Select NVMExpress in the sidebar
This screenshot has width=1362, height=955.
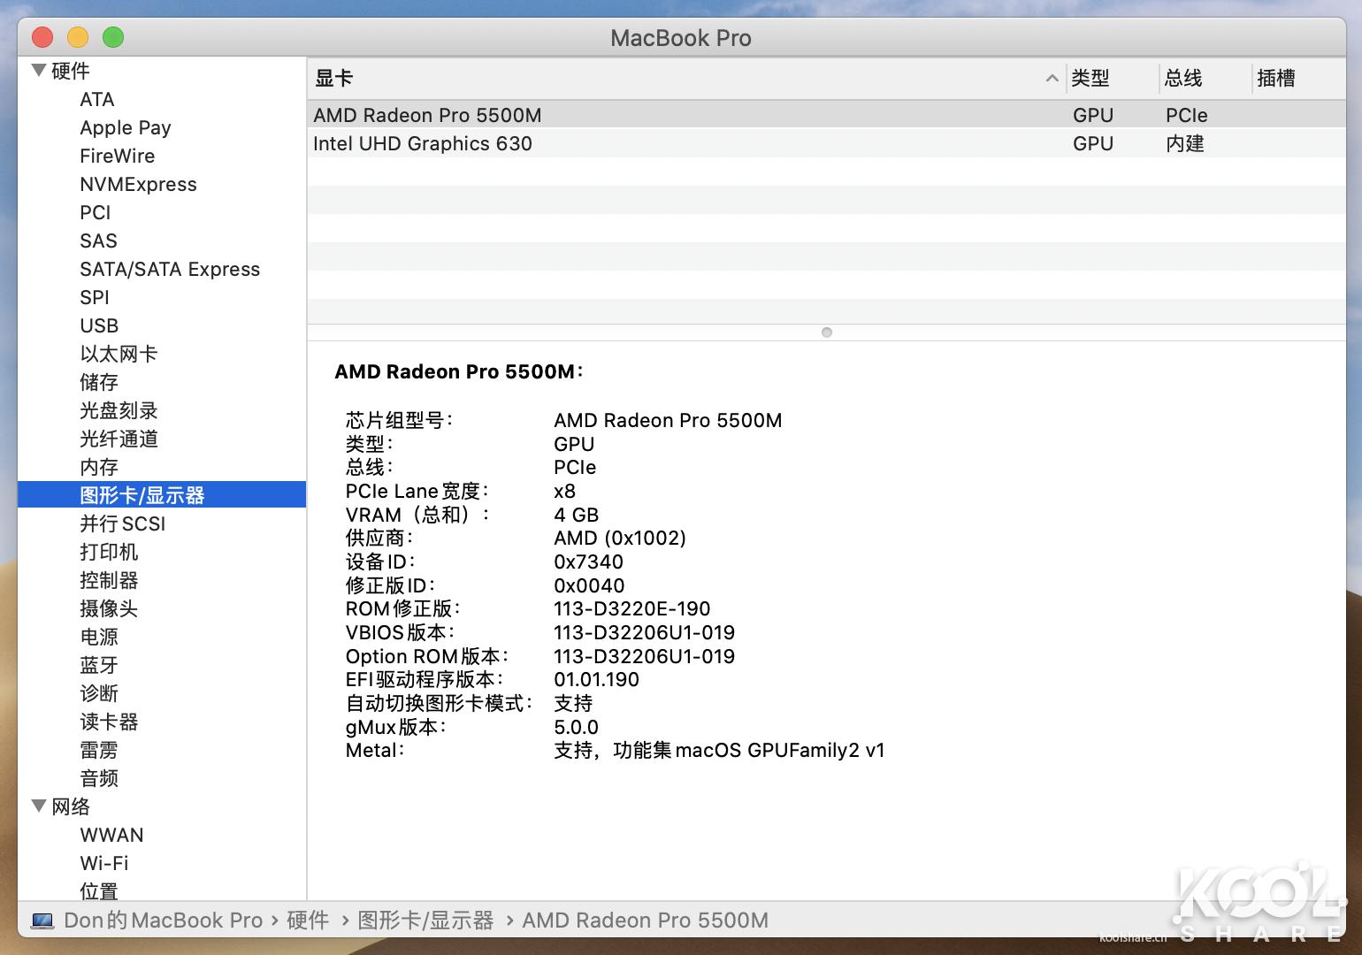(x=138, y=184)
